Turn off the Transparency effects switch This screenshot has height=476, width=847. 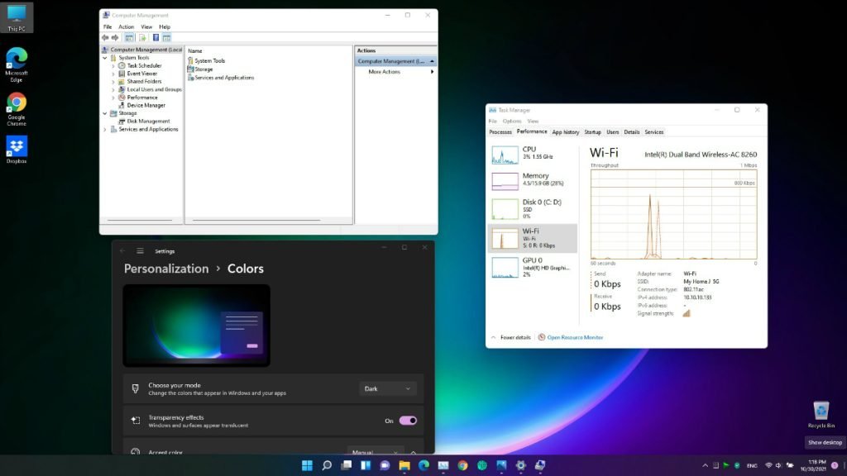pyautogui.click(x=408, y=421)
